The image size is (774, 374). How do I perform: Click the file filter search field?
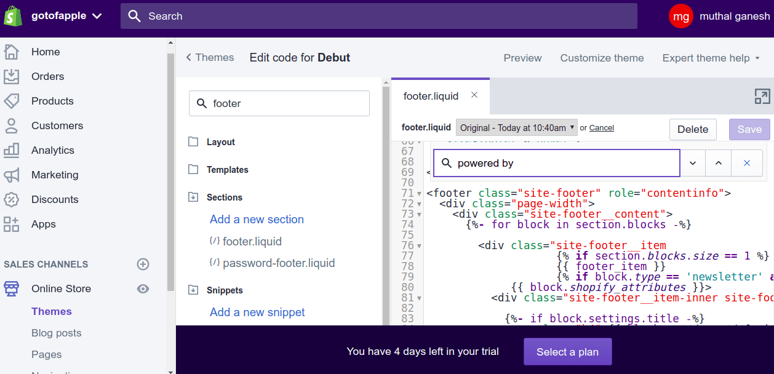pos(279,103)
